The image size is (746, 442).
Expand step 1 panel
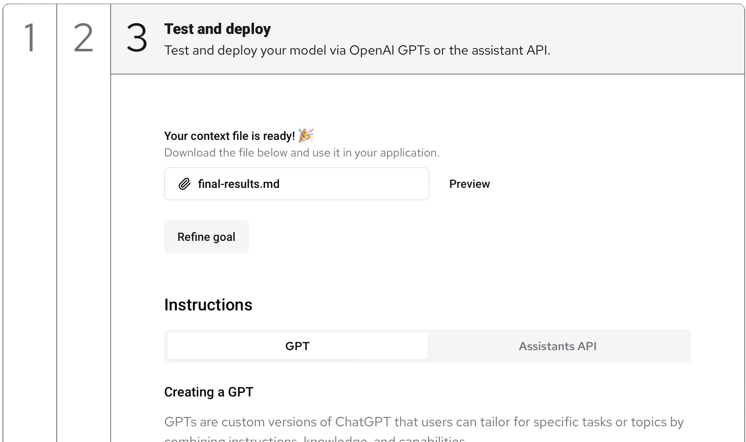tap(30, 38)
